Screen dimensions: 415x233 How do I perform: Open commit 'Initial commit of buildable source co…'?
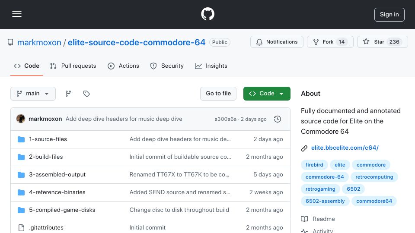[180, 157]
